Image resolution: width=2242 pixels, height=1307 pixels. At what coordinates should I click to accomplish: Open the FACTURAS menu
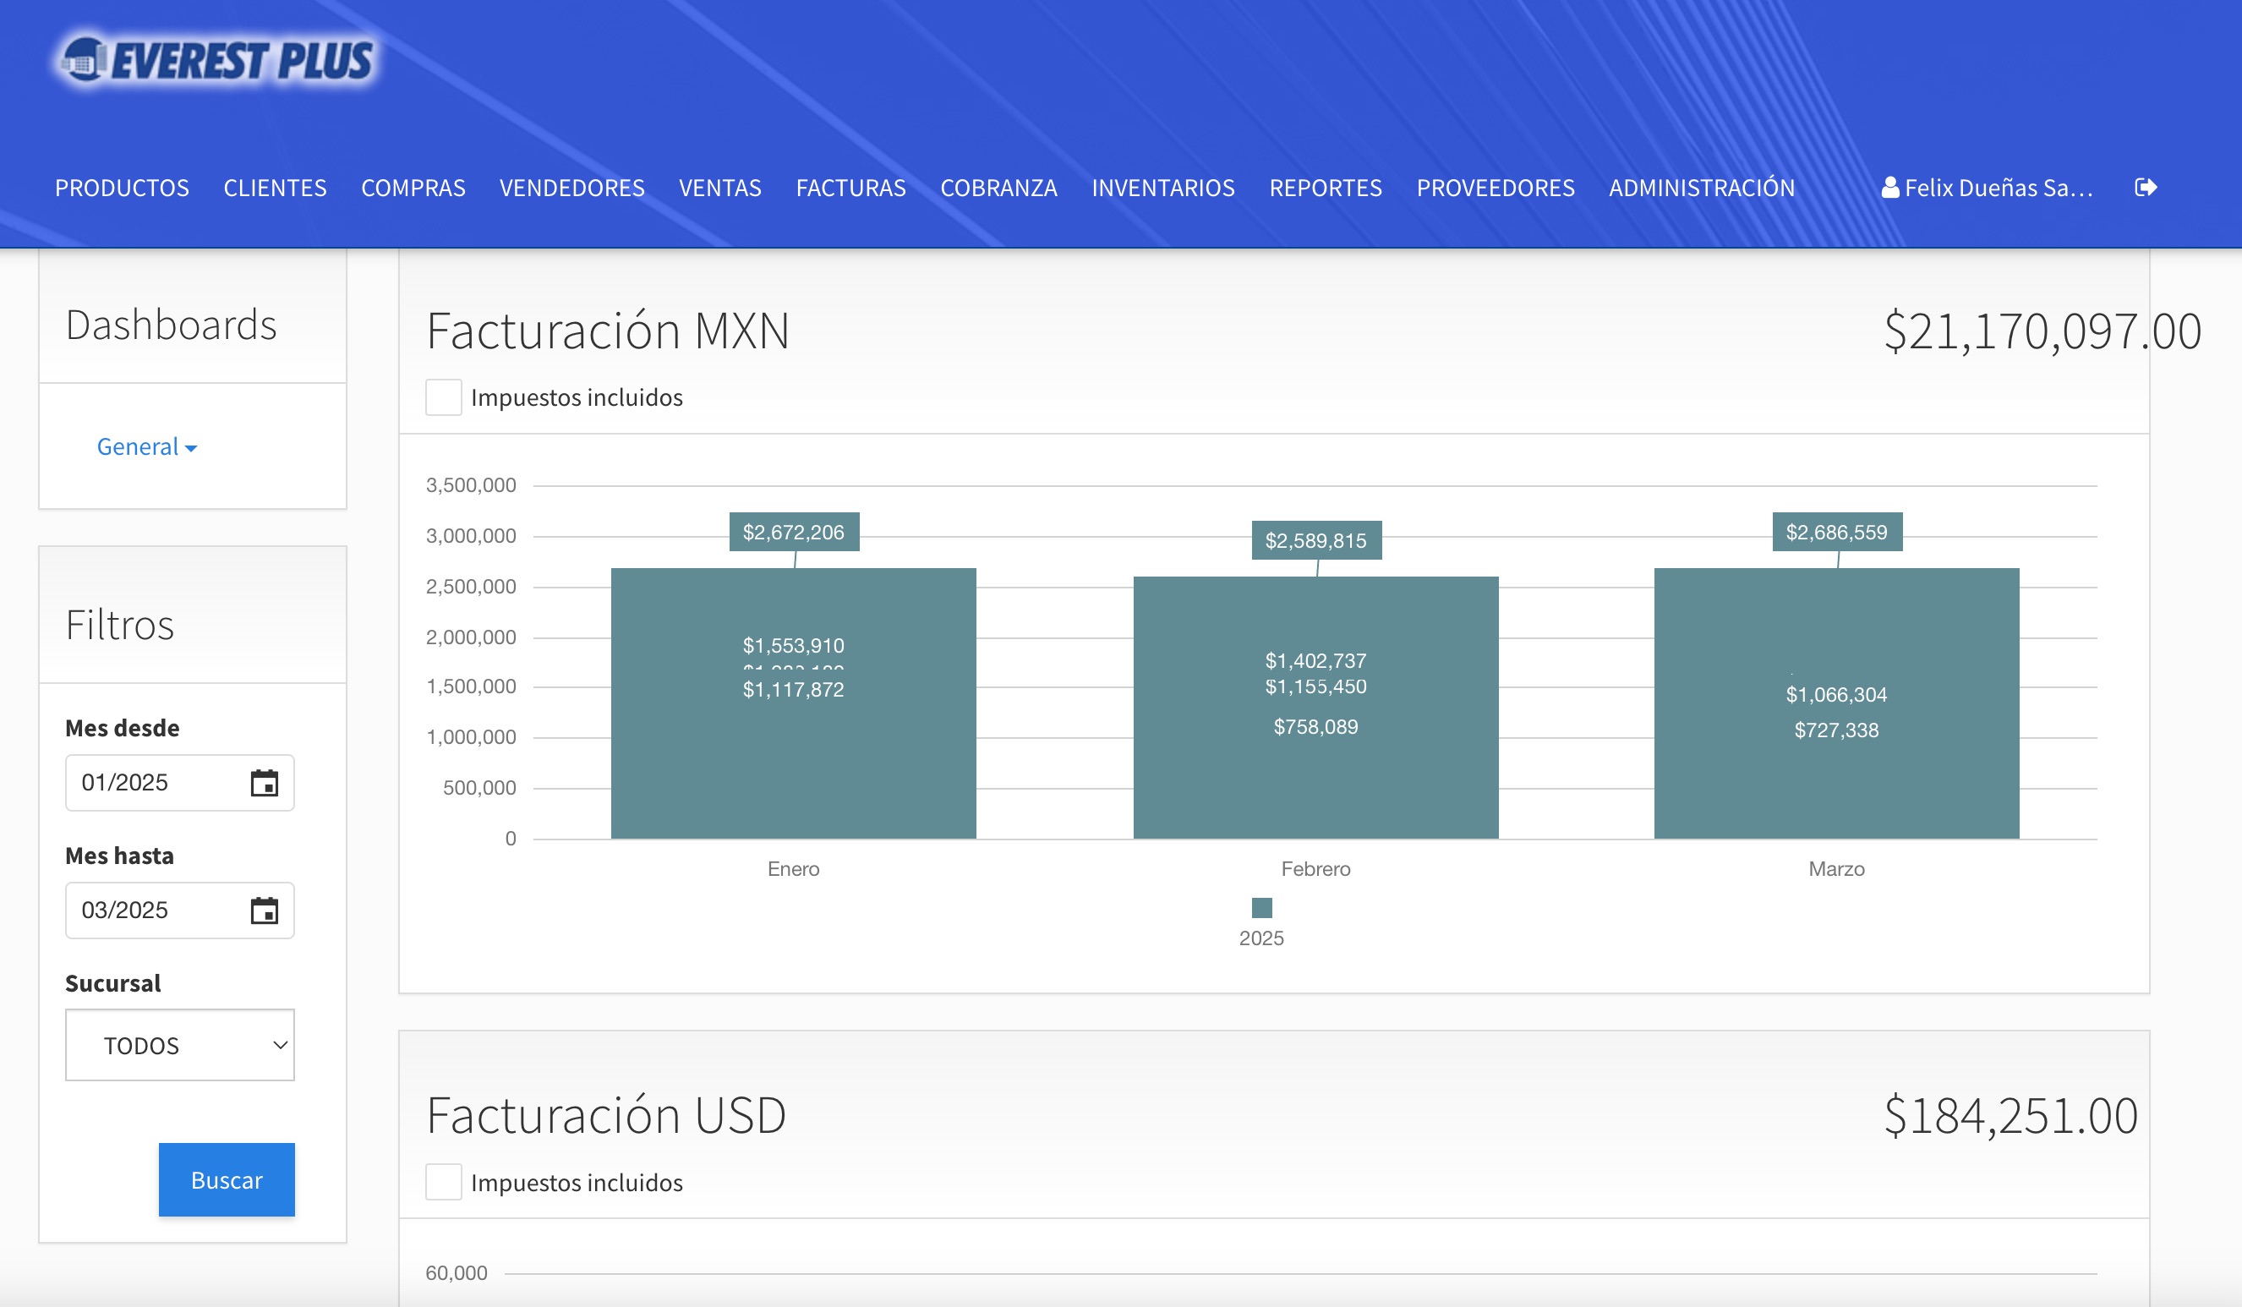(850, 188)
